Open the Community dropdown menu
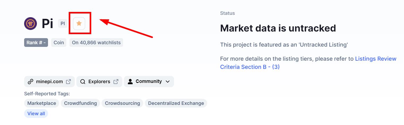This screenshot has width=404, height=125. coord(149,82)
